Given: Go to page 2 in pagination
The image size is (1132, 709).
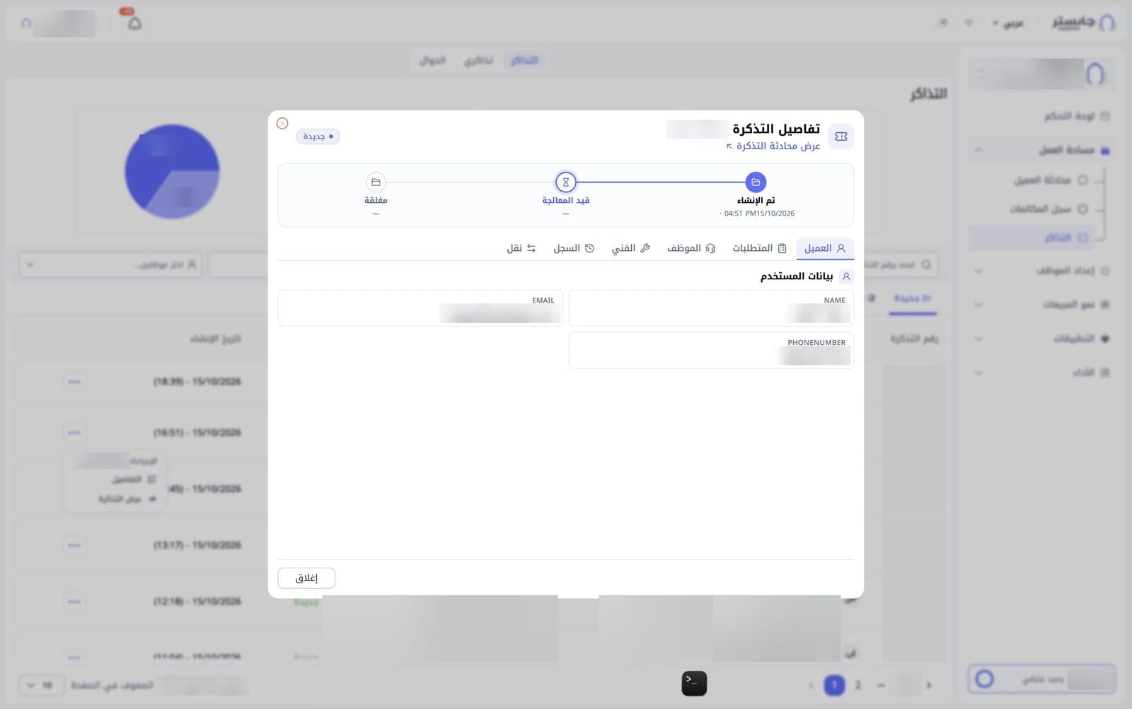Looking at the screenshot, I should click(x=857, y=685).
